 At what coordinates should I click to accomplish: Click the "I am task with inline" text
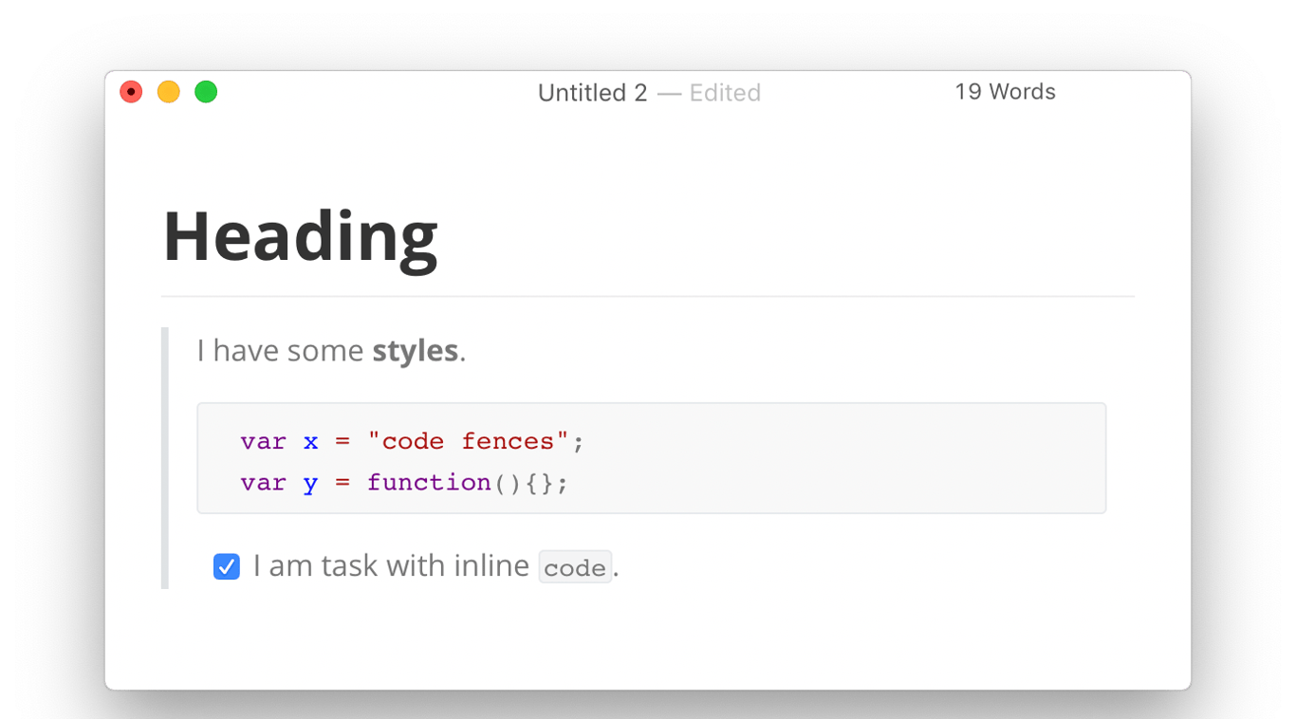[x=391, y=566]
